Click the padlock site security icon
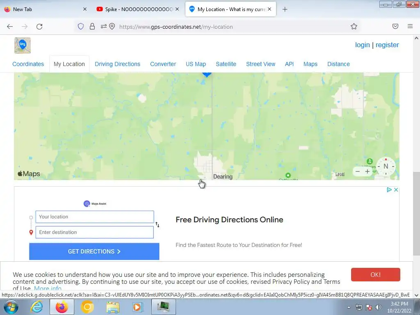 [92, 27]
